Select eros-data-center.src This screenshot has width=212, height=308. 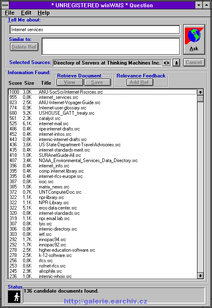[x=103, y=208]
